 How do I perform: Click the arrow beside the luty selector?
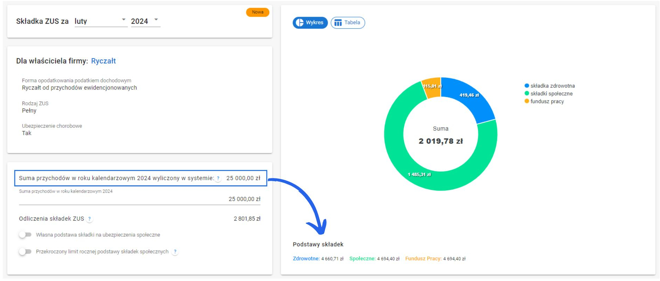click(x=123, y=20)
